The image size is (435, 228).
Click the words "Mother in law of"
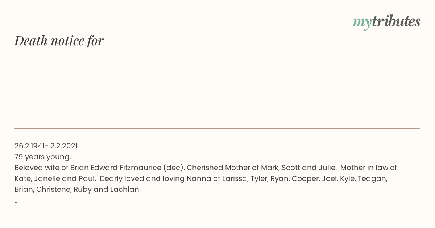tap(369, 168)
